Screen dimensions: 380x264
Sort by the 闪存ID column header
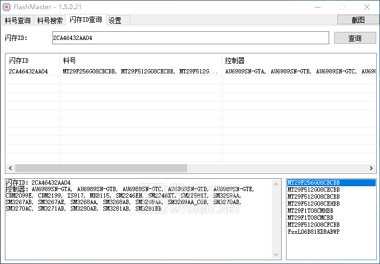[x=32, y=60]
